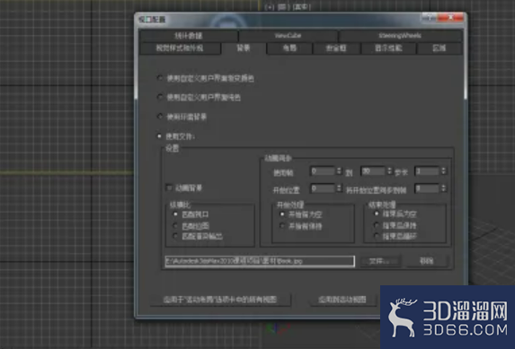Adjust the spinner beside the 30 end frame
Screen dimensions: 515x349
pos(389,171)
